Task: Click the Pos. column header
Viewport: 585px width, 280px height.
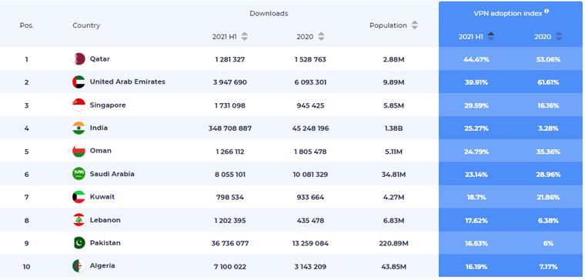Action: click(26, 25)
